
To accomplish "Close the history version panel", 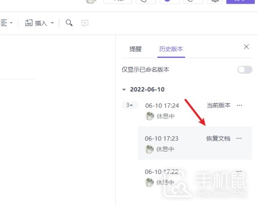I will pyautogui.click(x=246, y=46).
